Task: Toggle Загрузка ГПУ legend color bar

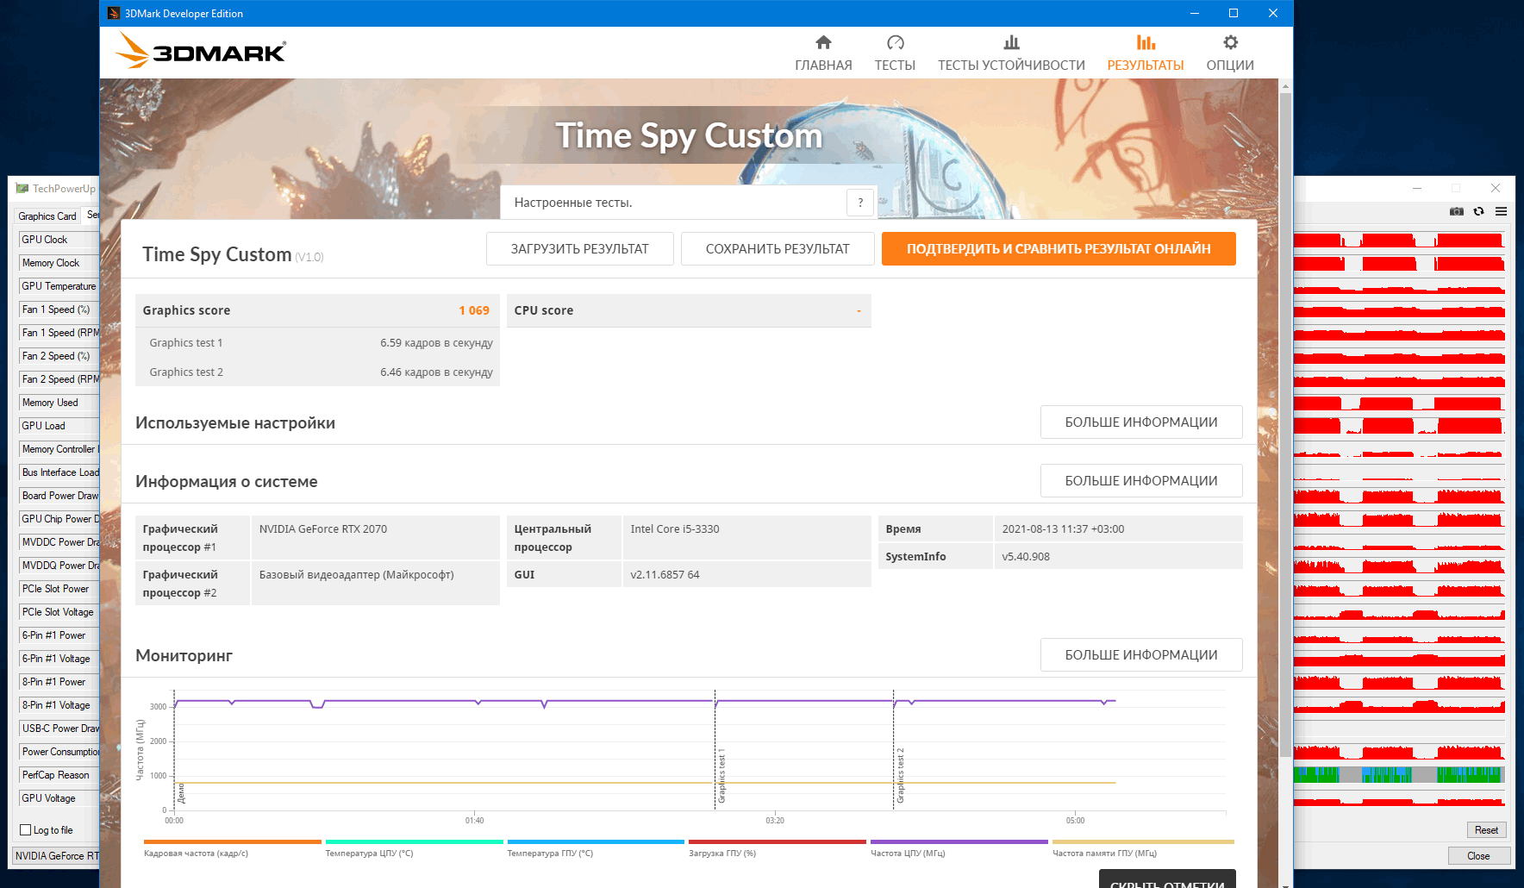Action: [x=778, y=841]
